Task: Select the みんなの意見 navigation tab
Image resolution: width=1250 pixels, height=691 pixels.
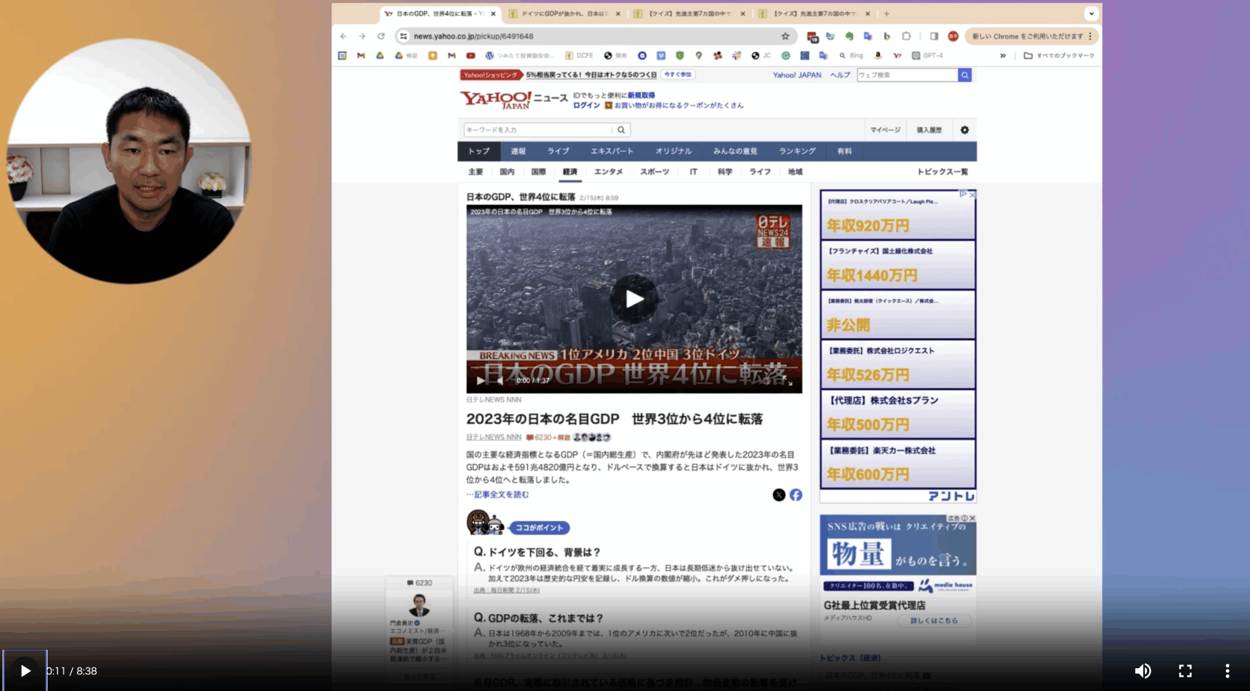Action: pyautogui.click(x=735, y=151)
